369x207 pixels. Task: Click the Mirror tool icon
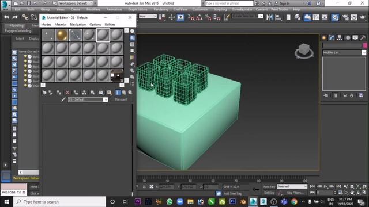click(x=269, y=17)
